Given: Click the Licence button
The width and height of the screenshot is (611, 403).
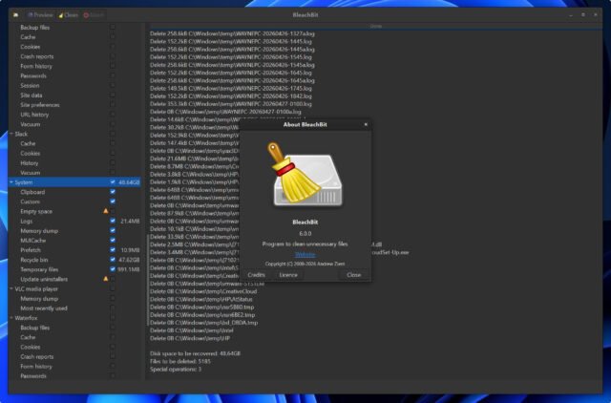Looking at the screenshot, I should [288, 274].
